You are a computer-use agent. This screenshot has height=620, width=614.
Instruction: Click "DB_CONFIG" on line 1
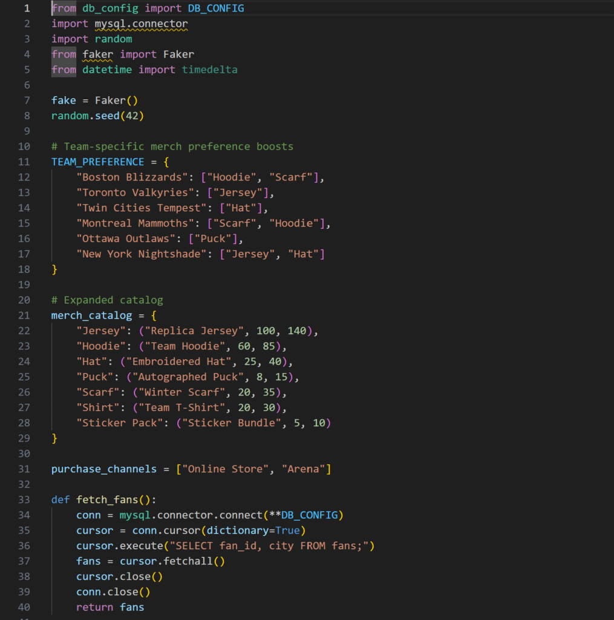(x=216, y=8)
